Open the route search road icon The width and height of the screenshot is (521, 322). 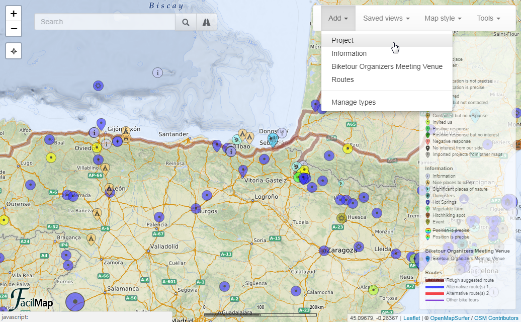(206, 22)
